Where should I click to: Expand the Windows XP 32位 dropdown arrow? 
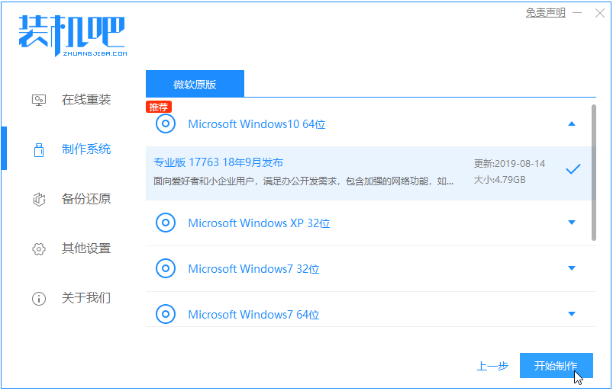point(572,223)
